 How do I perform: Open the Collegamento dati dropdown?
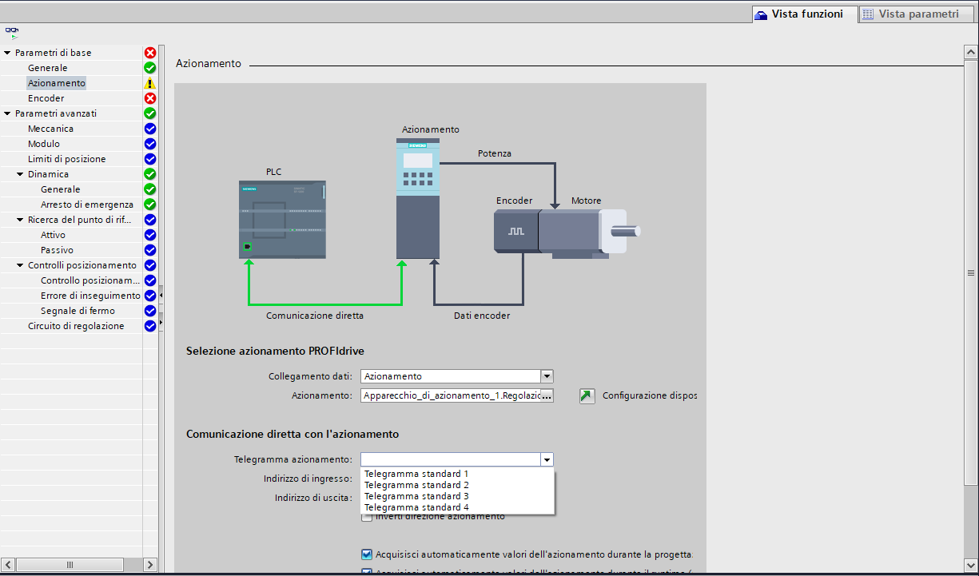click(x=547, y=376)
